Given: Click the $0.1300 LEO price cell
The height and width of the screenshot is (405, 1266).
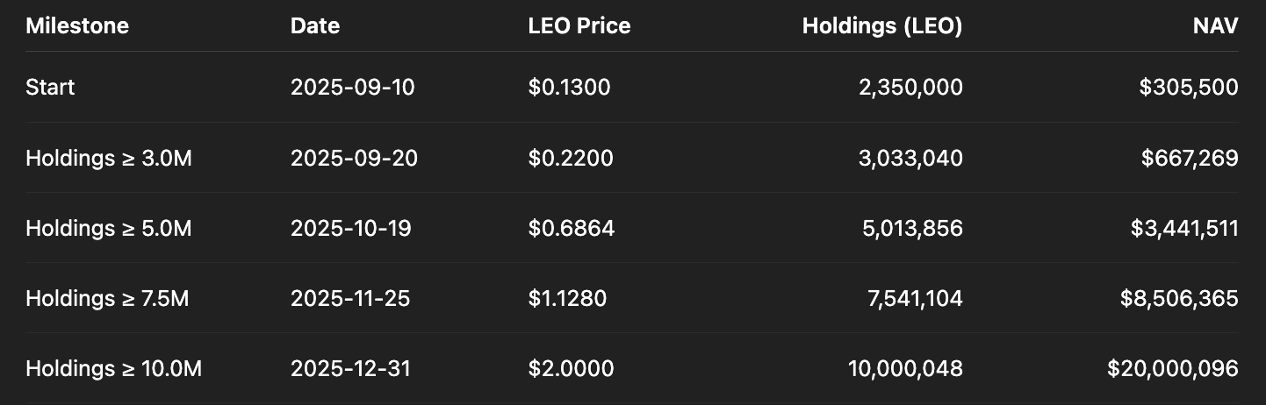Looking at the screenshot, I should click(570, 88).
